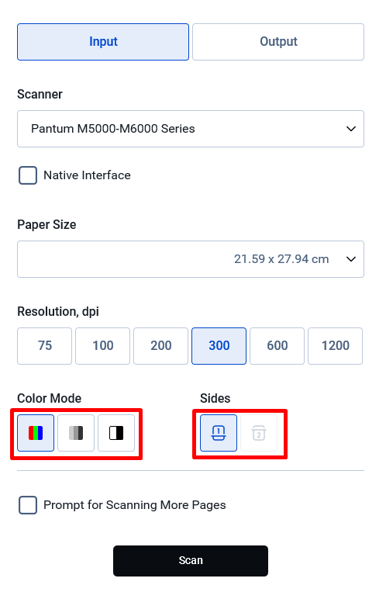Select the 300 dpi resolution option
Image resolution: width=386 pixels, height=599 pixels.
[219, 346]
